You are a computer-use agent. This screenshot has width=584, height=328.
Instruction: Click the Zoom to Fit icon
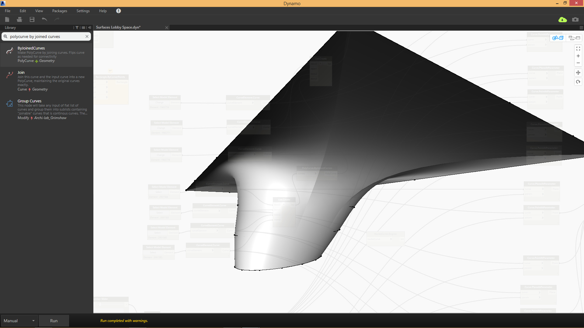578,49
